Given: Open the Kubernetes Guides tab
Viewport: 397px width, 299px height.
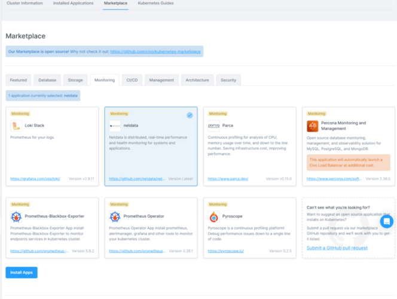Looking at the screenshot, I should tap(155, 4).
